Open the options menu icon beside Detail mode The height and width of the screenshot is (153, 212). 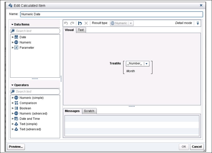tap(198, 23)
